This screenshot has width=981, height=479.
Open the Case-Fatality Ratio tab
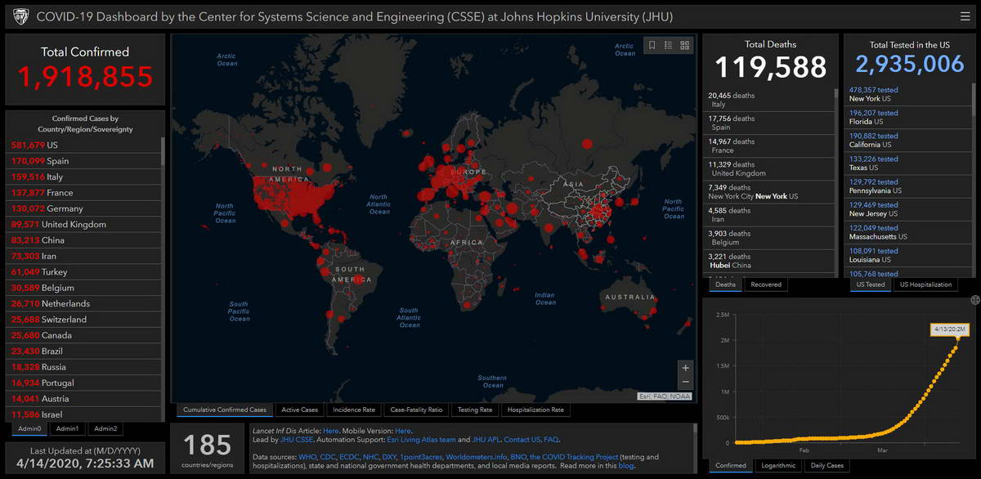pos(416,410)
